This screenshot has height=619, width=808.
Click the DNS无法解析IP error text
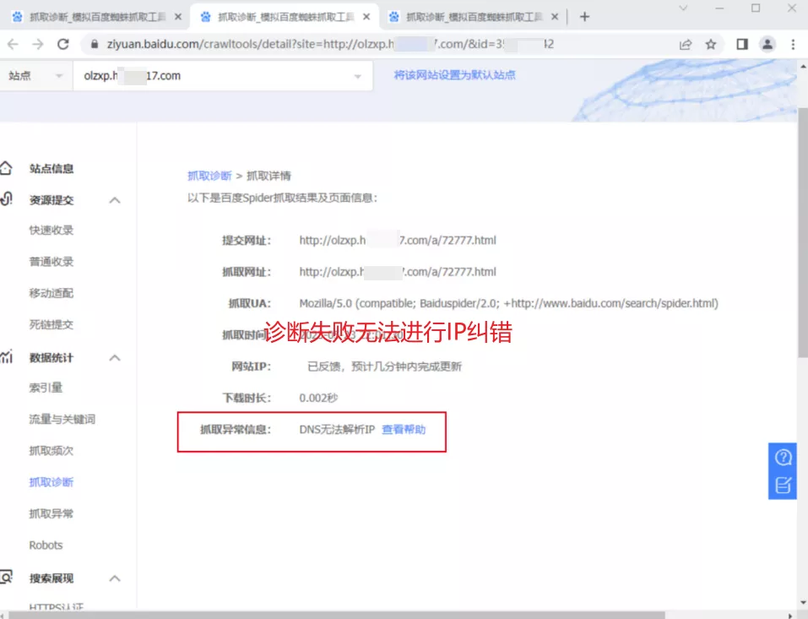point(337,429)
